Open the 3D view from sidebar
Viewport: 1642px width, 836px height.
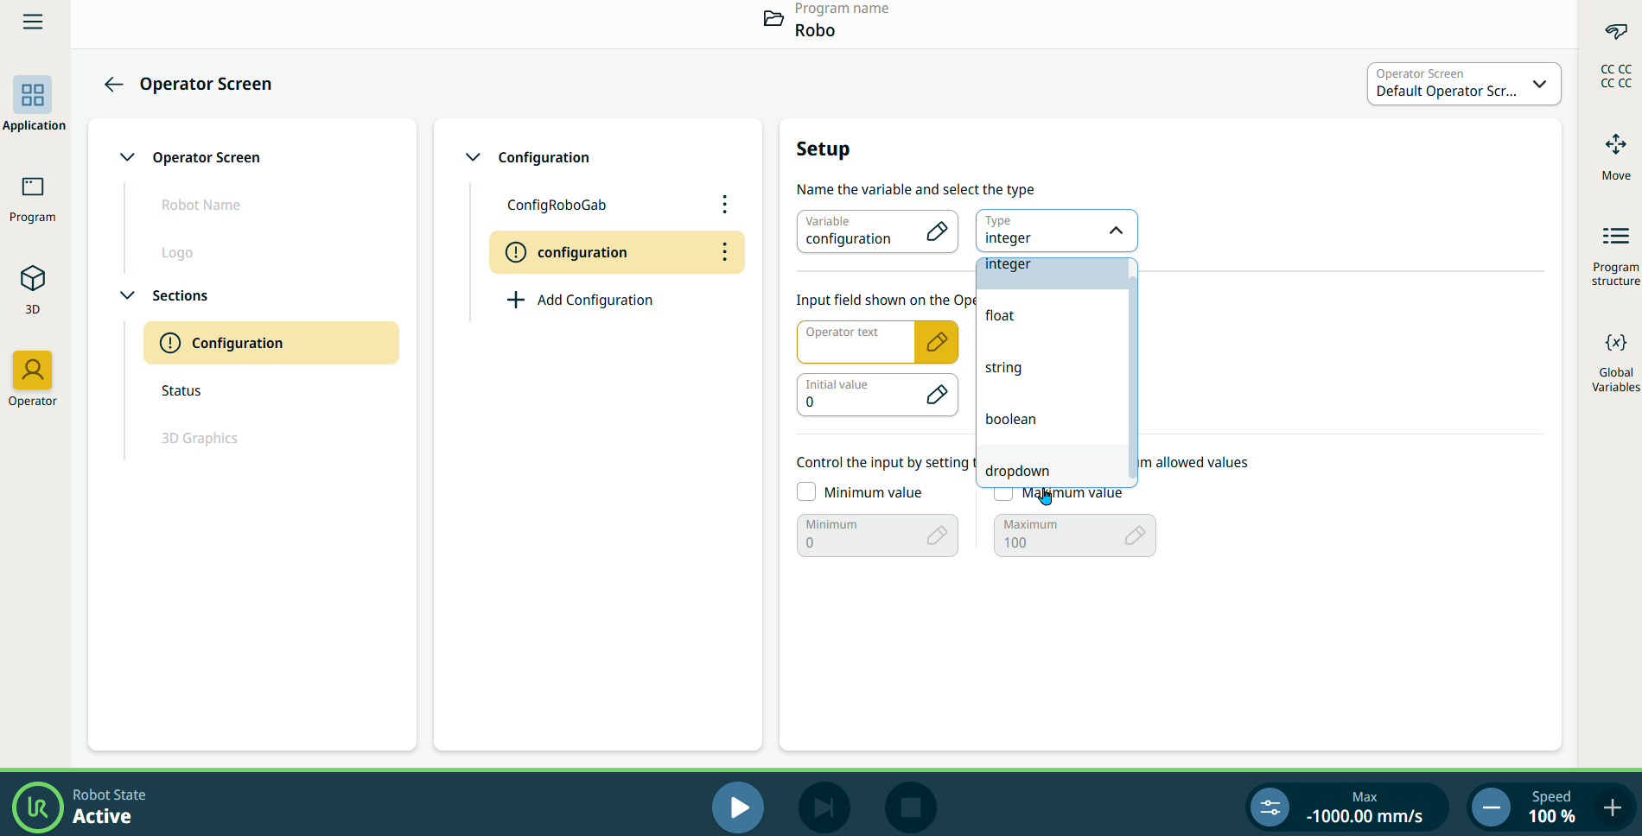33,288
